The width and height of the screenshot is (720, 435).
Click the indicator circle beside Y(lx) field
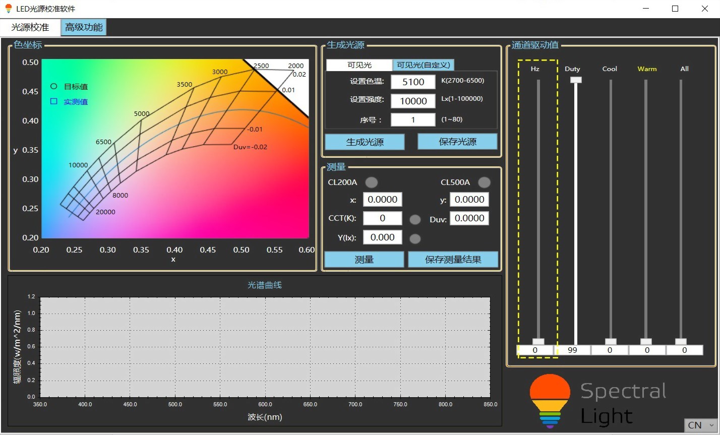(x=415, y=238)
